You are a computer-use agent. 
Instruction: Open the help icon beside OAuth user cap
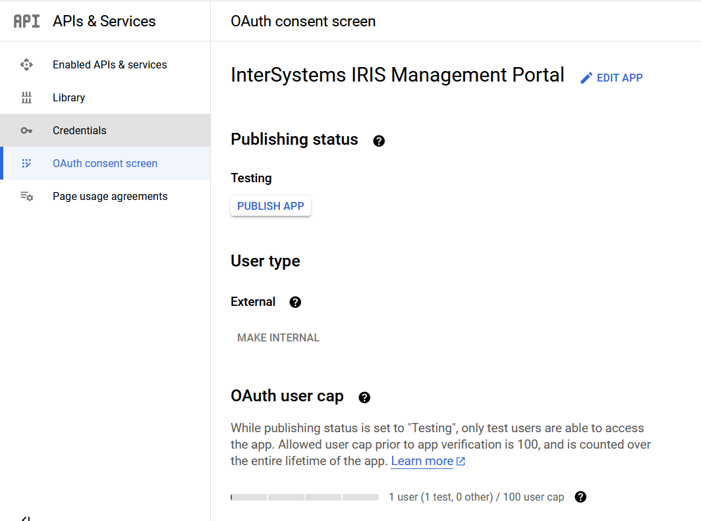click(x=364, y=397)
